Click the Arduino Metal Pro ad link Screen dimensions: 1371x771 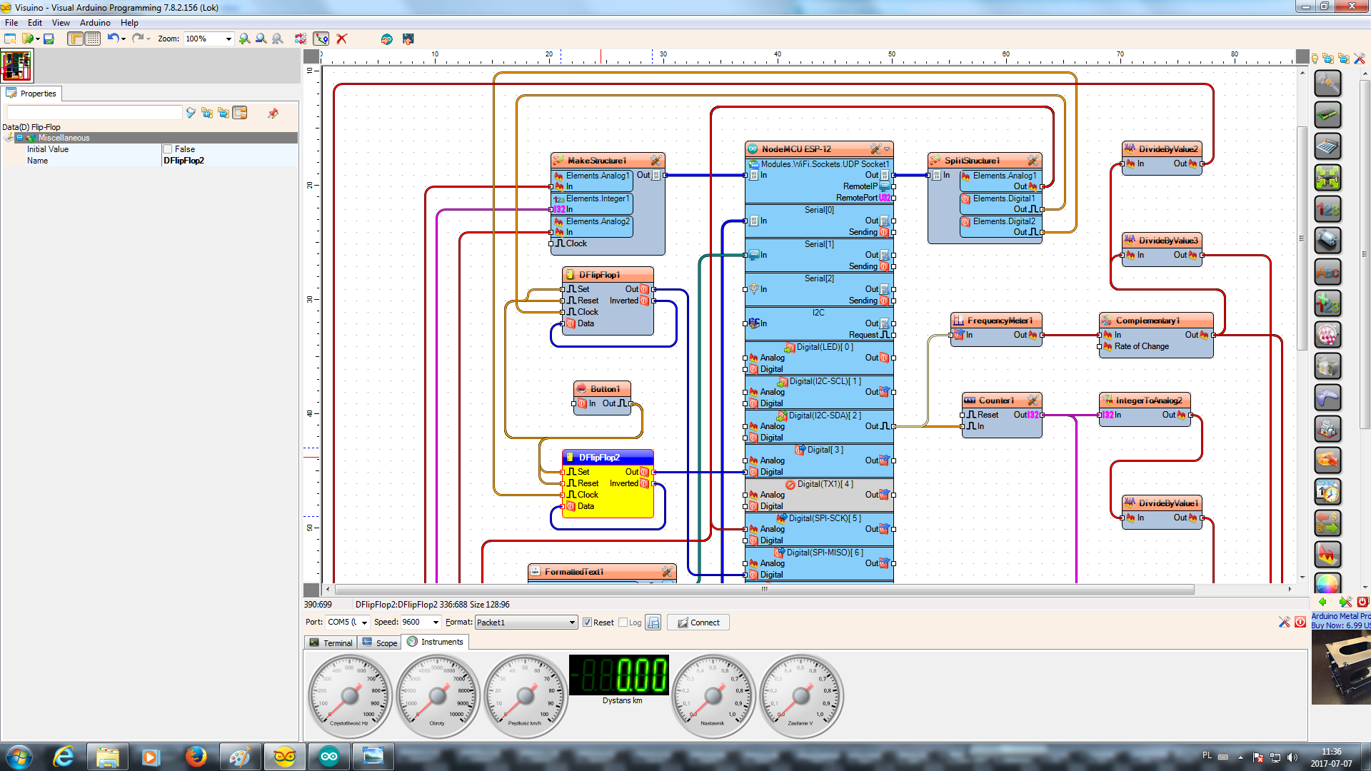point(1340,616)
